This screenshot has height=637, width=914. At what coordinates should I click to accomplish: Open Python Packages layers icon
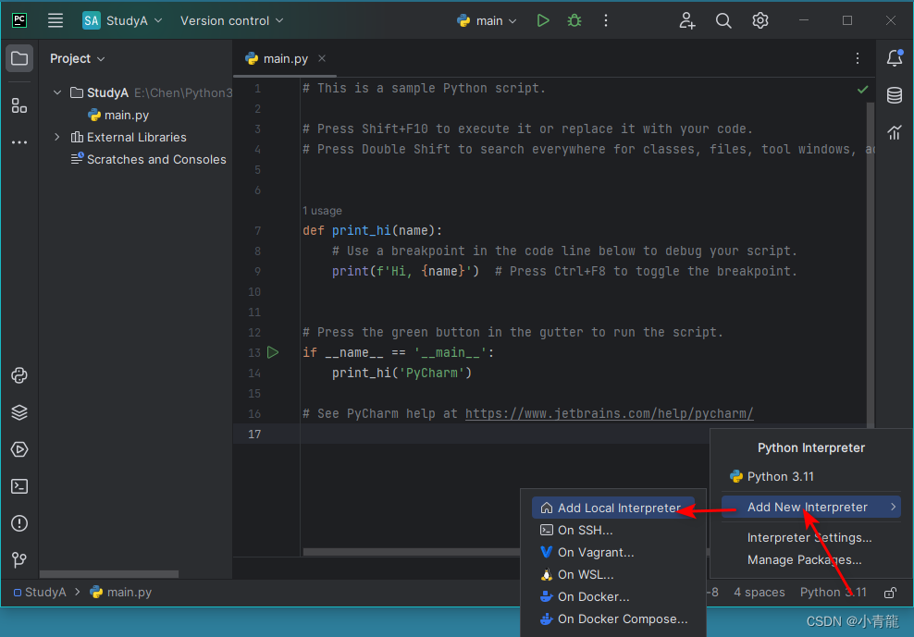(x=19, y=412)
